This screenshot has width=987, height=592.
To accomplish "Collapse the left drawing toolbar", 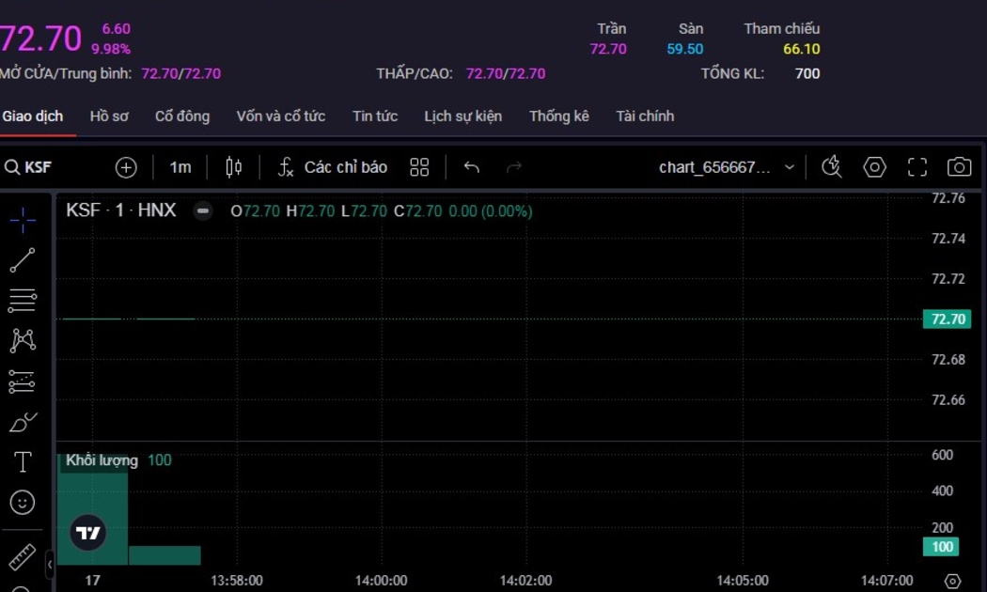I will (50, 564).
